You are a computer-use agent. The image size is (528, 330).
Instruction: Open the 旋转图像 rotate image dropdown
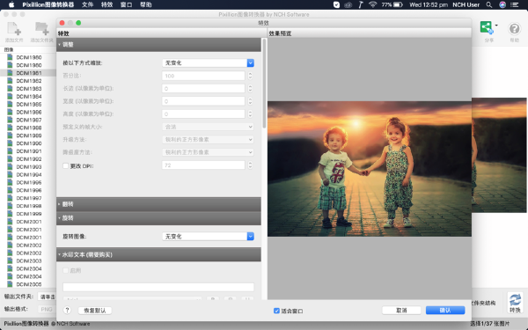pyautogui.click(x=208, y=237)
